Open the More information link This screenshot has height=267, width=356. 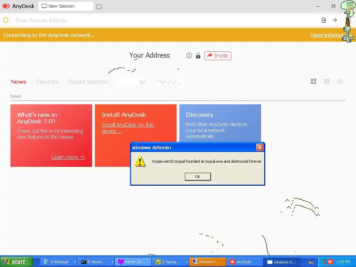[331, 35]
